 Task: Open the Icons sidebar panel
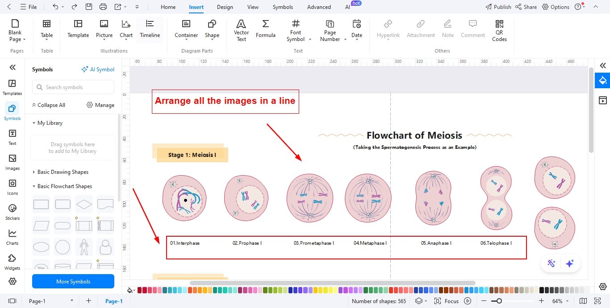[x=13, y=187]
